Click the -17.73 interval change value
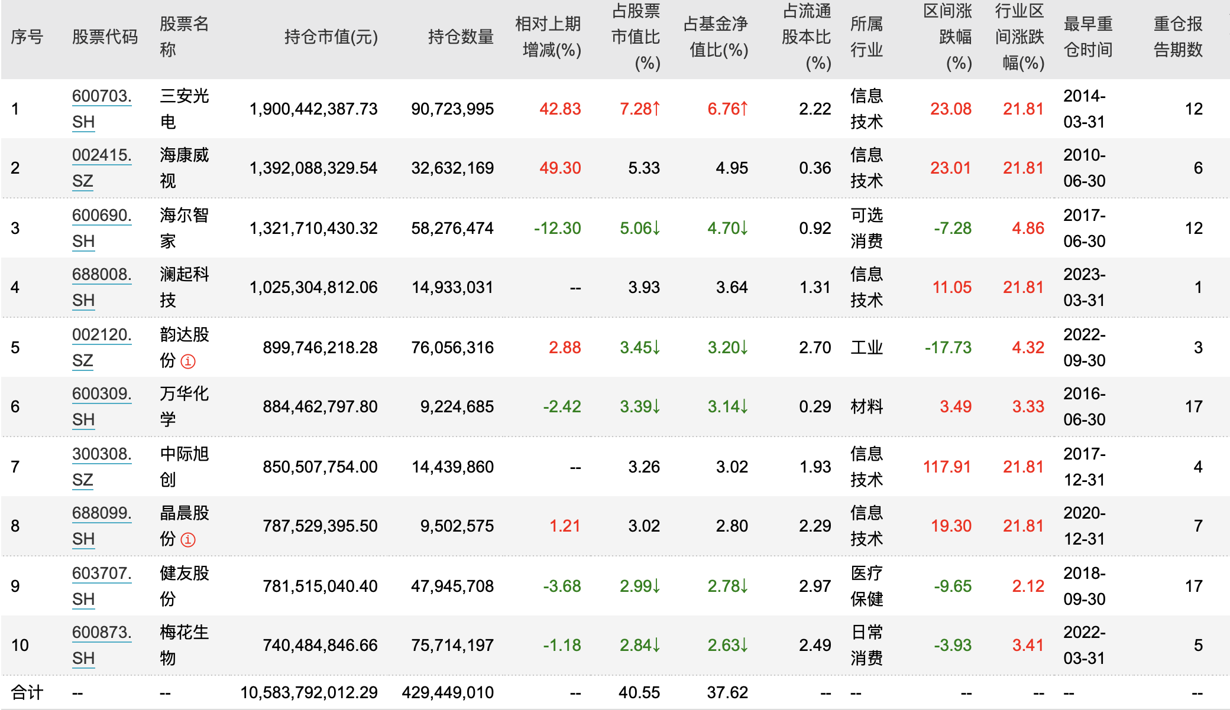The height and width of the screenshot is (710, 1230). pos(948,348)
